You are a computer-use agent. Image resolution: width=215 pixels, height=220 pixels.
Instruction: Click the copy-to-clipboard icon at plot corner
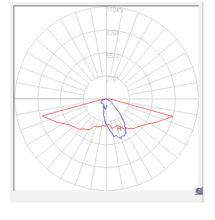(199, 191)
